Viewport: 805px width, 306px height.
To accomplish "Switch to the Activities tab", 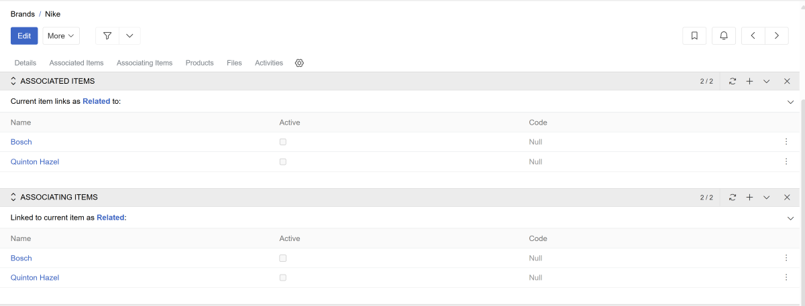I will (268, 63).
